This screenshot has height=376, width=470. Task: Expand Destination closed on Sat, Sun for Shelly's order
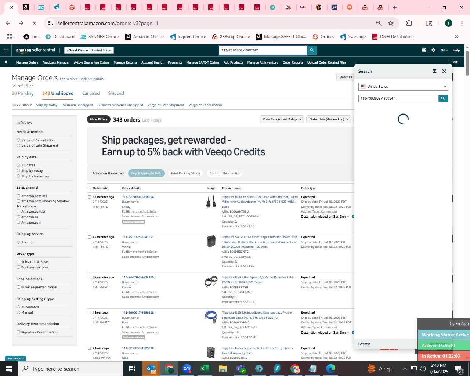325,217
